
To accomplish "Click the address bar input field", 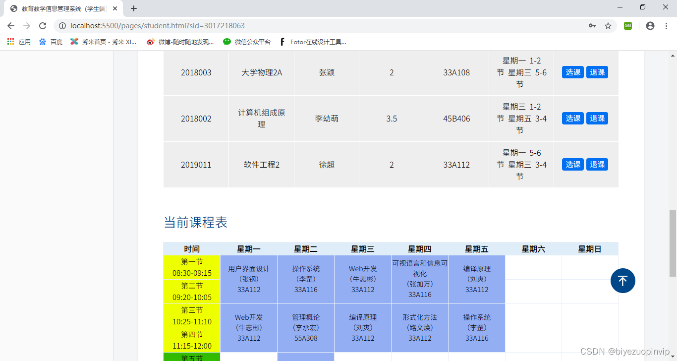I will tap(297, 26).
